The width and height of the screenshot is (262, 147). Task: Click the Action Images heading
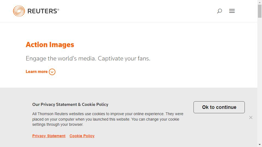[x=50, y=45]
